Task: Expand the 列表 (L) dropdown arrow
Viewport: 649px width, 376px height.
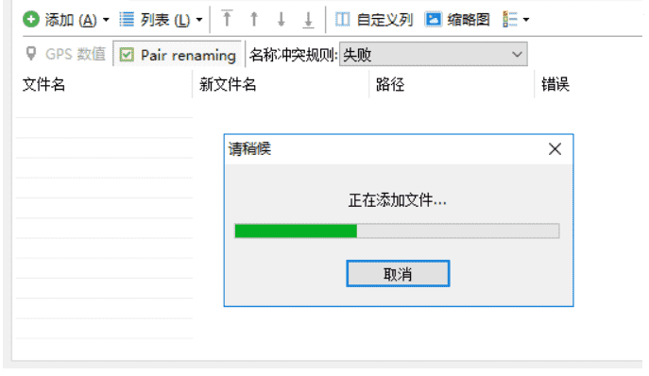Action: click(199, 20)
